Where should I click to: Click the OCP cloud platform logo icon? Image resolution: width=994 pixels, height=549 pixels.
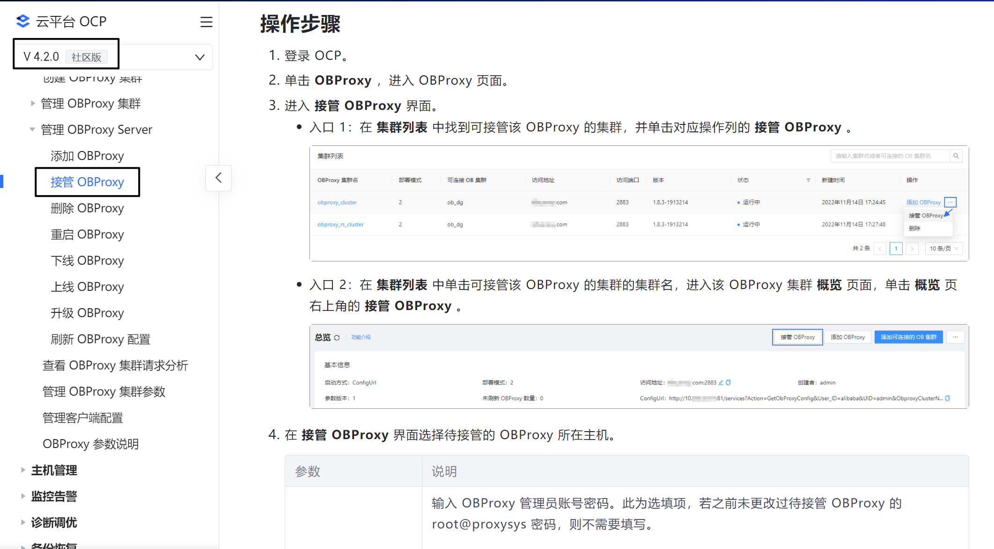(22, 21)
